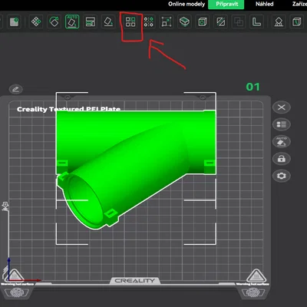Screen dimensions: 307x307
Task: Click the cube view icon at toolbar end
Action: point(296,21)
